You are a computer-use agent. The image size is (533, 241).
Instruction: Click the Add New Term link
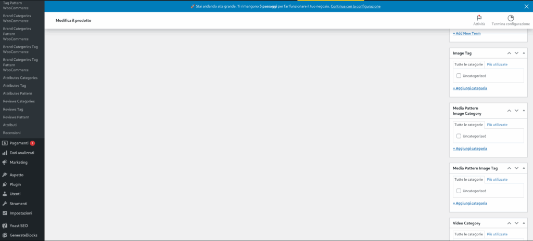[467, 34]
